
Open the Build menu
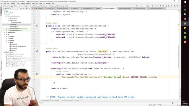click(x=33, y=3)
